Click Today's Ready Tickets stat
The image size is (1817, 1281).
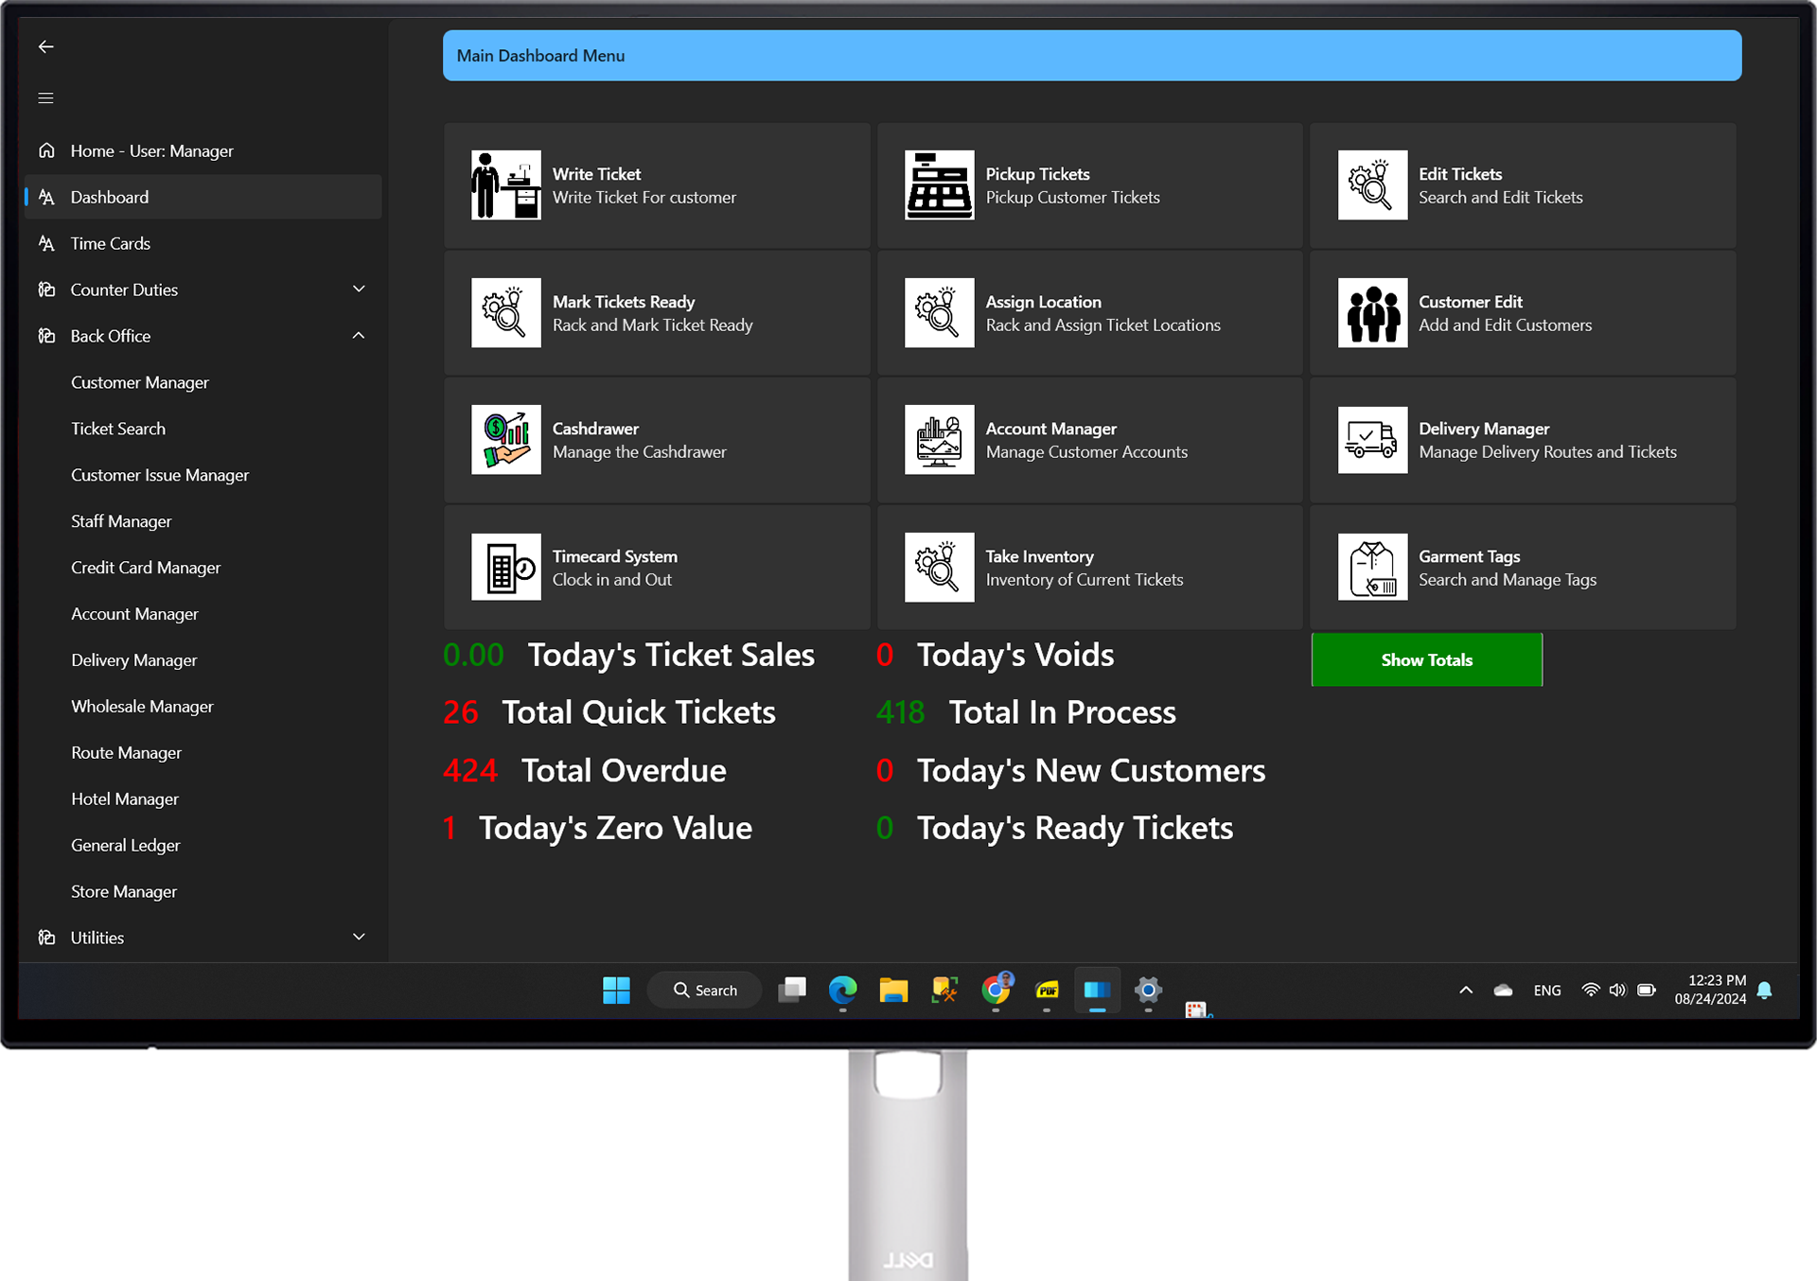[x=1054, y=829]
